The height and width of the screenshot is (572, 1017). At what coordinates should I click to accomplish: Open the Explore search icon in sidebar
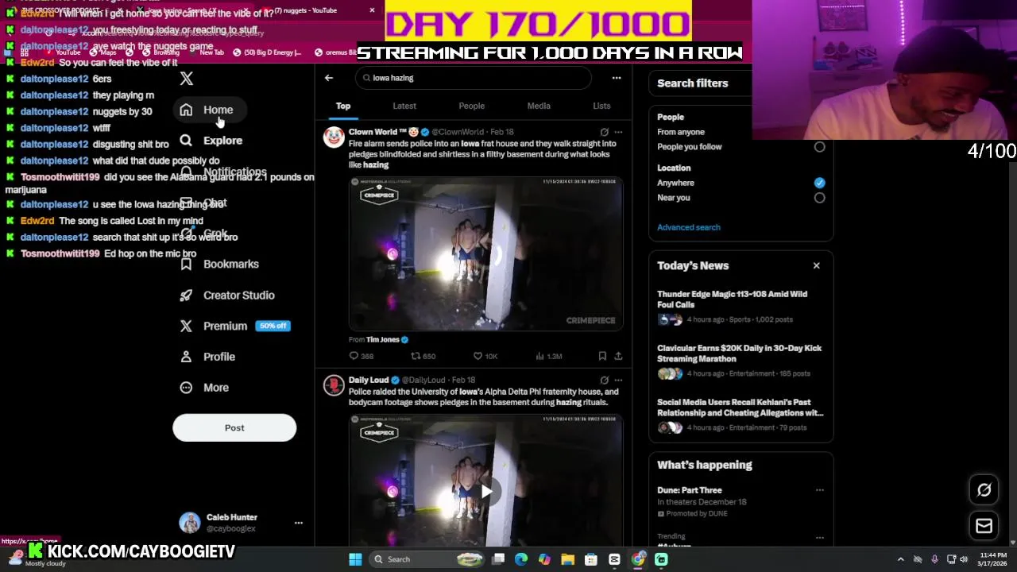[x=186, y=141]
